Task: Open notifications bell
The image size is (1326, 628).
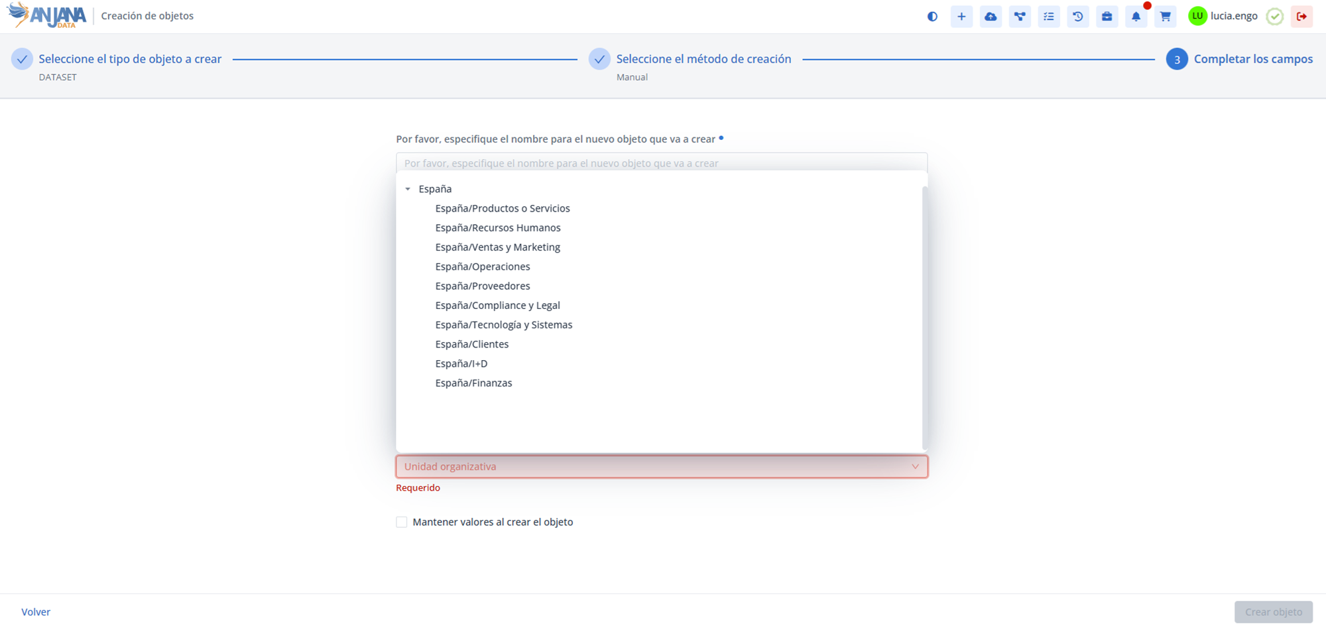Action: click(1136, 17)
